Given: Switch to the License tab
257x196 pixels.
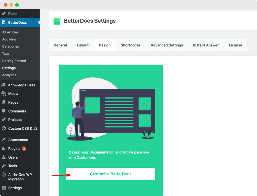Looking at the screenshot, I should pyautogui.click(x=235, y=45).
